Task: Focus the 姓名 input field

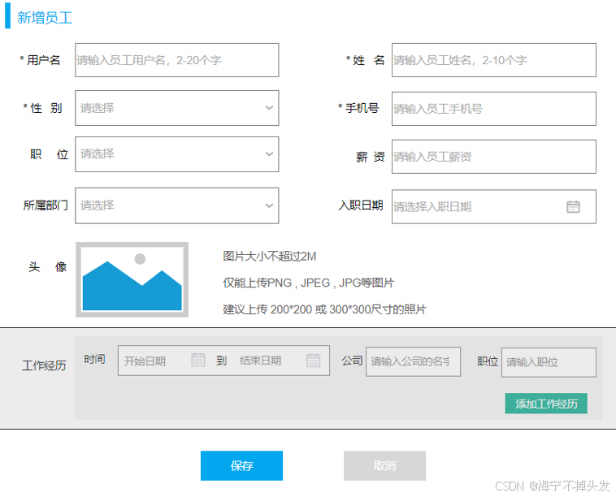Action: pos(494,60)
